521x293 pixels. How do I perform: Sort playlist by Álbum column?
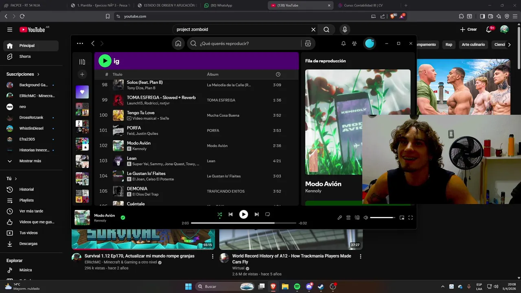[x=212, y=74]
